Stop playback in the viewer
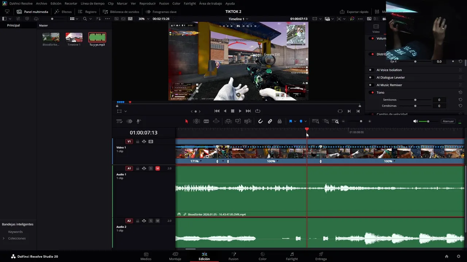Screen dimensions: 467x262 click(x=232, y=111)
